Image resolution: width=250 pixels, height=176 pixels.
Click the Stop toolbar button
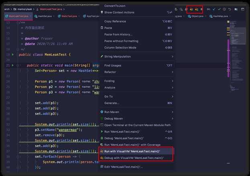201,9
